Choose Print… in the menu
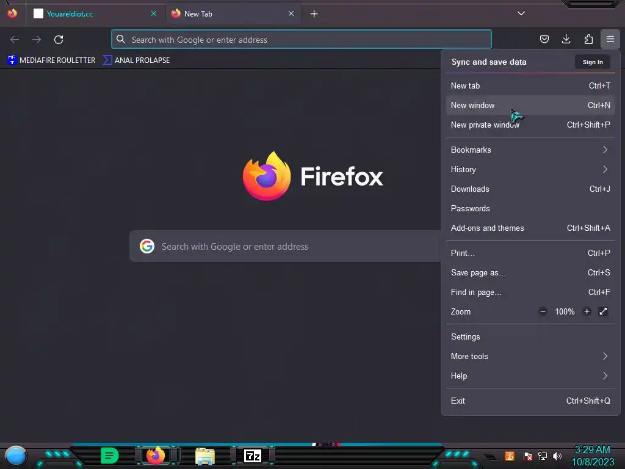Image resolution: width=625 pixels, height=469 pixels. pos(530,253)
